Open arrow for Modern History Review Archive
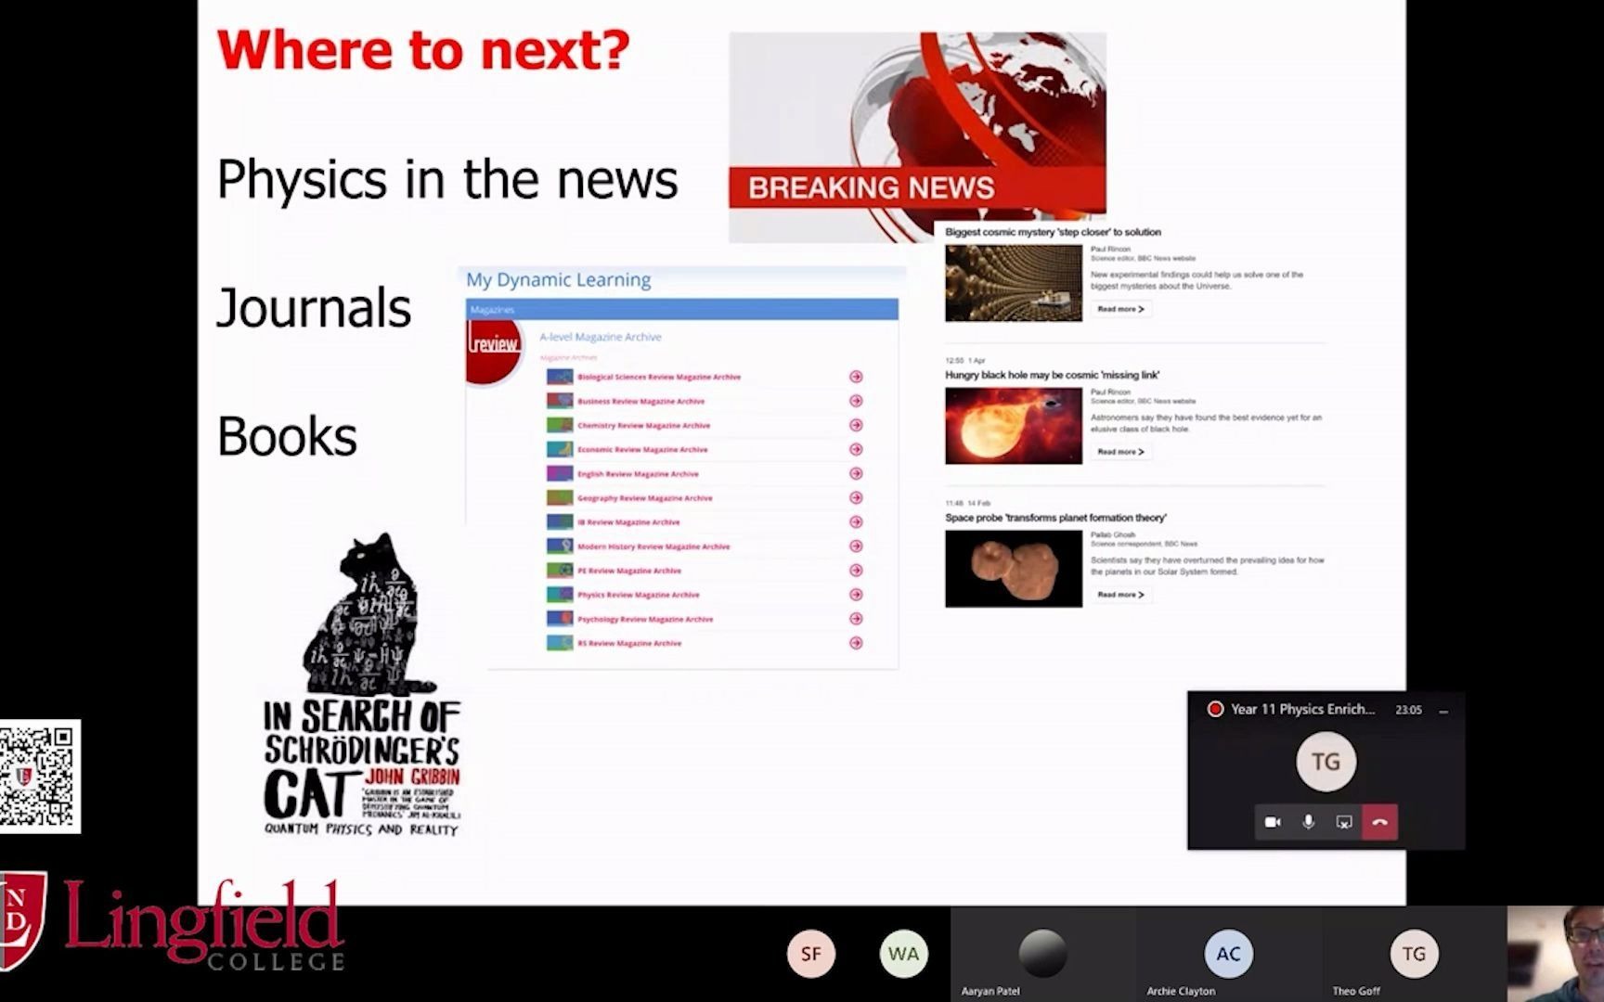 coord(856,546)
